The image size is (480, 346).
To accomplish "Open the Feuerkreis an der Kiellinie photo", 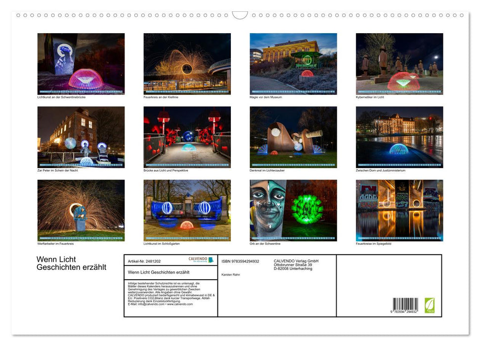I will click(187, 64).
